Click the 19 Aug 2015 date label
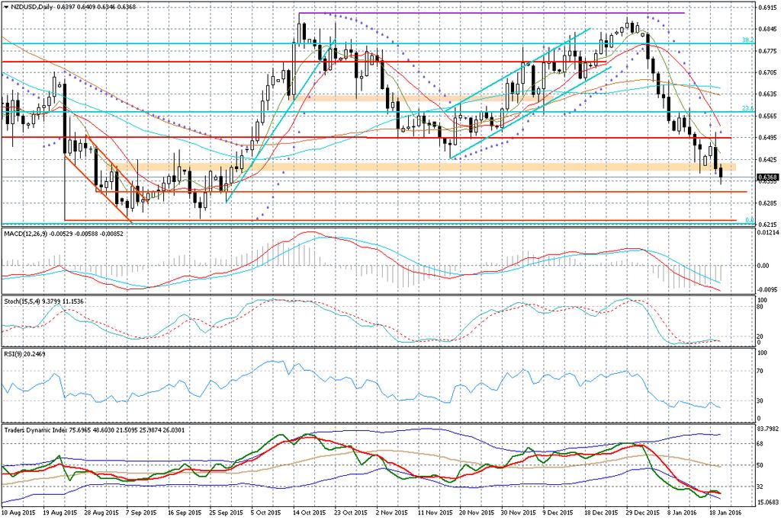Viewport: 781px width, 520px height. (x=60, y=512)
